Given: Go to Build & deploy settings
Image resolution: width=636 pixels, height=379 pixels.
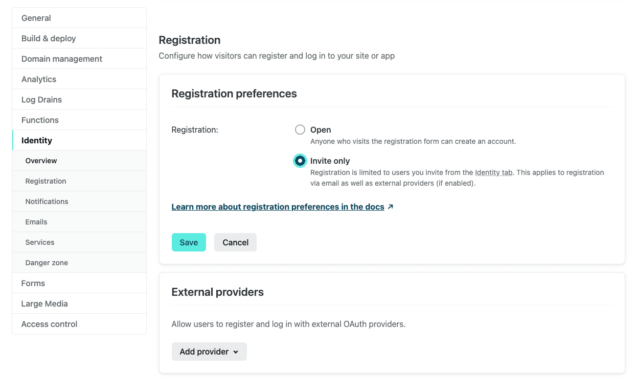Looking at the screenshot, I should click(79, 38).
